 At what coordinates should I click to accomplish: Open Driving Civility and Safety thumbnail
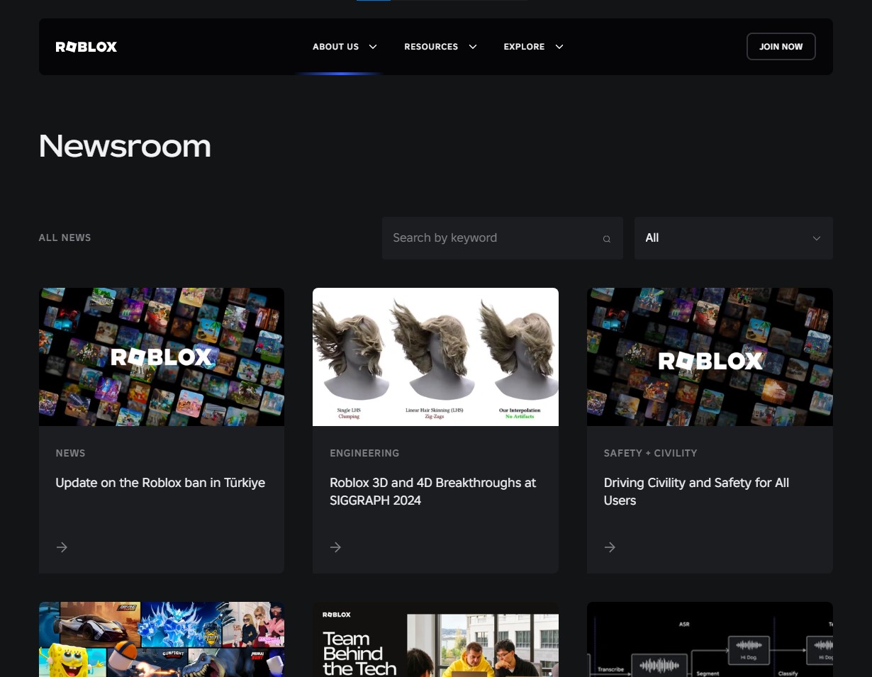click(710, 357)
